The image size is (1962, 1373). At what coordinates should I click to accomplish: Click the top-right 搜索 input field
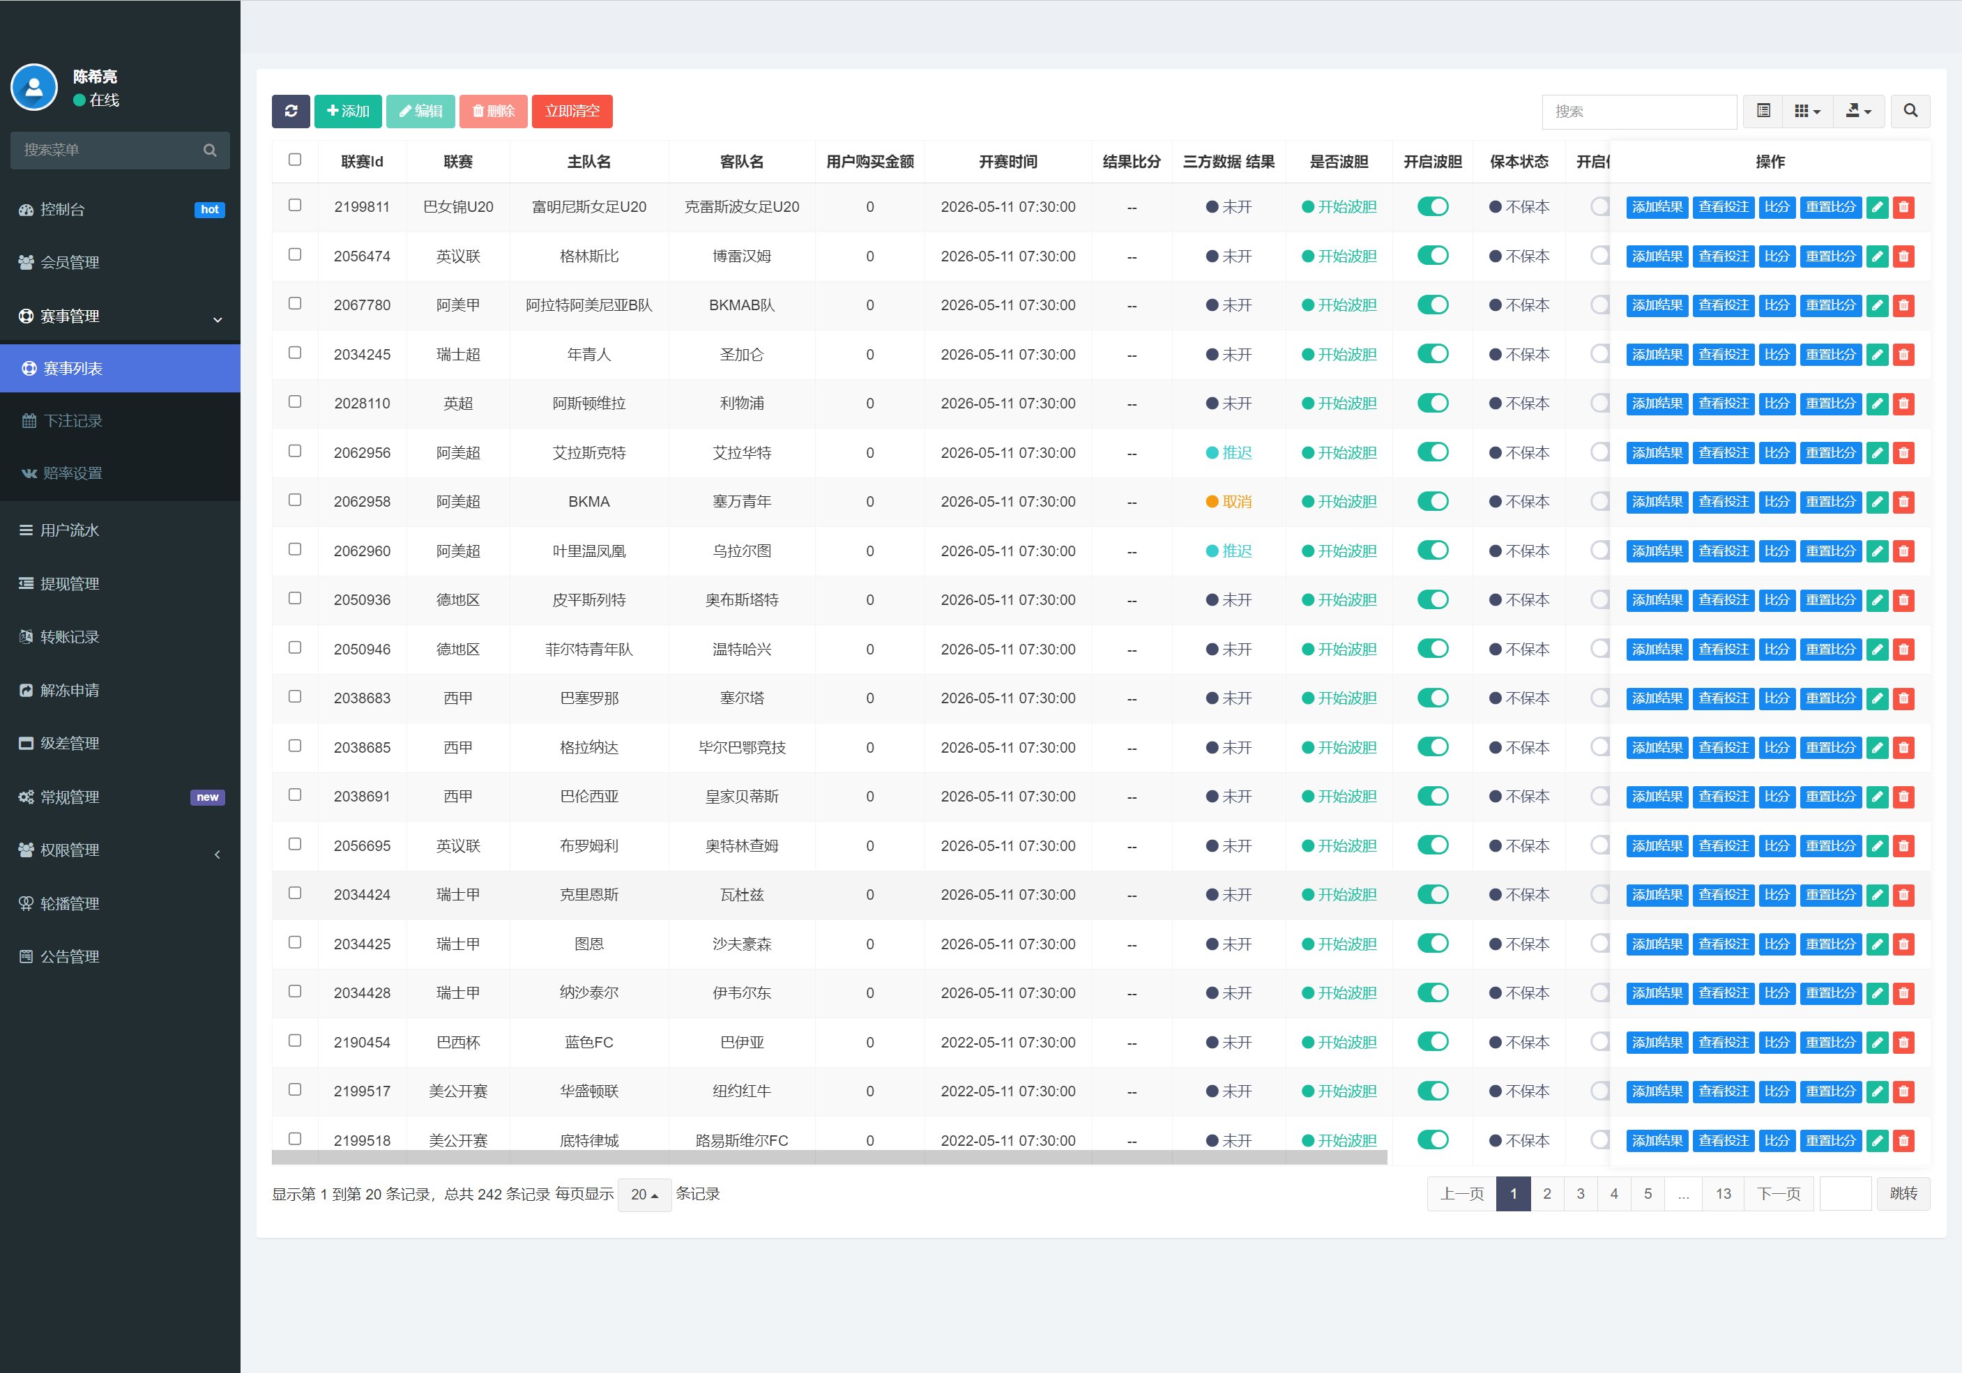coord(1639,111)
